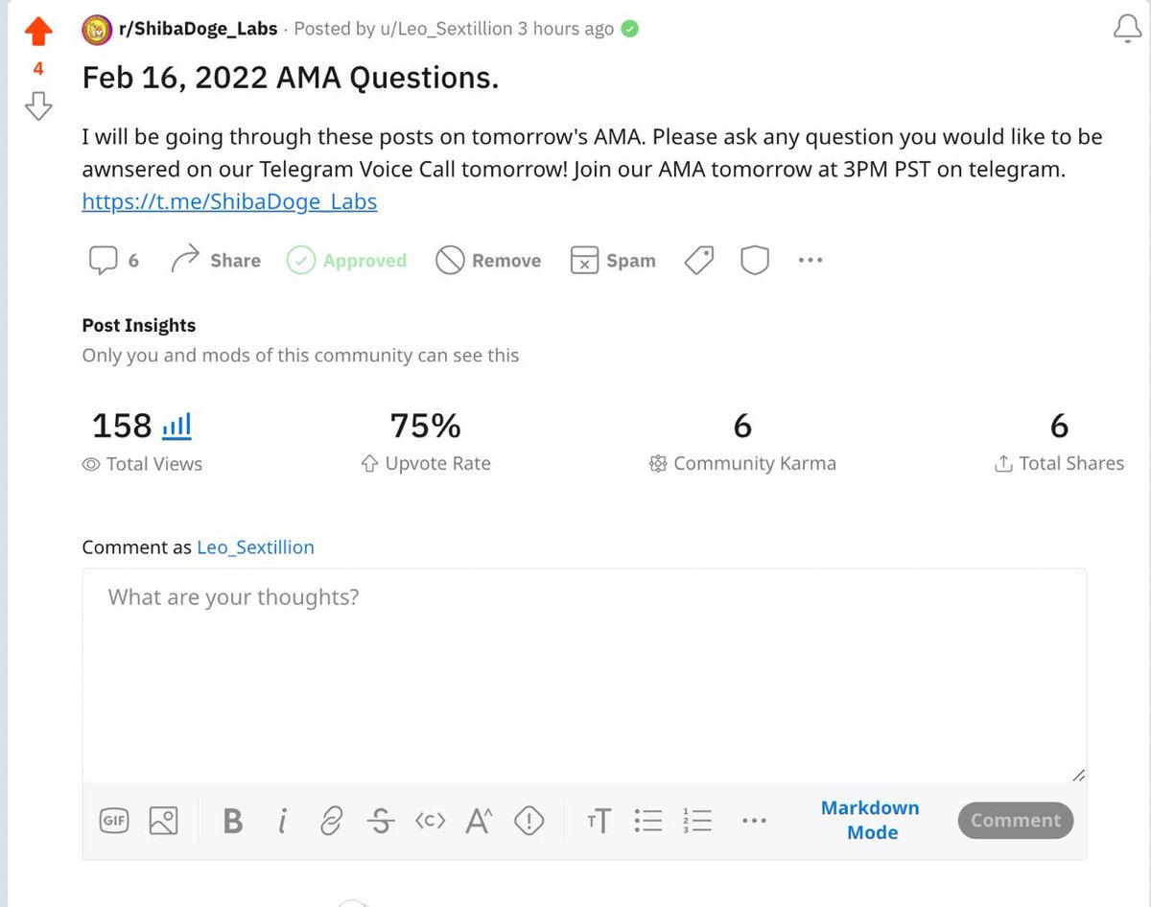
Task: Insert a hyperlink in the comment
Action: click(331, 821)
